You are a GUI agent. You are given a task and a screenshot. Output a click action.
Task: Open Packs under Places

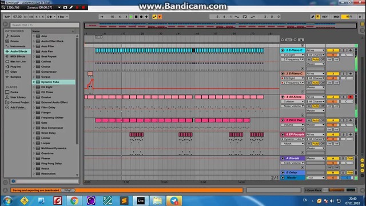(14, 92)
